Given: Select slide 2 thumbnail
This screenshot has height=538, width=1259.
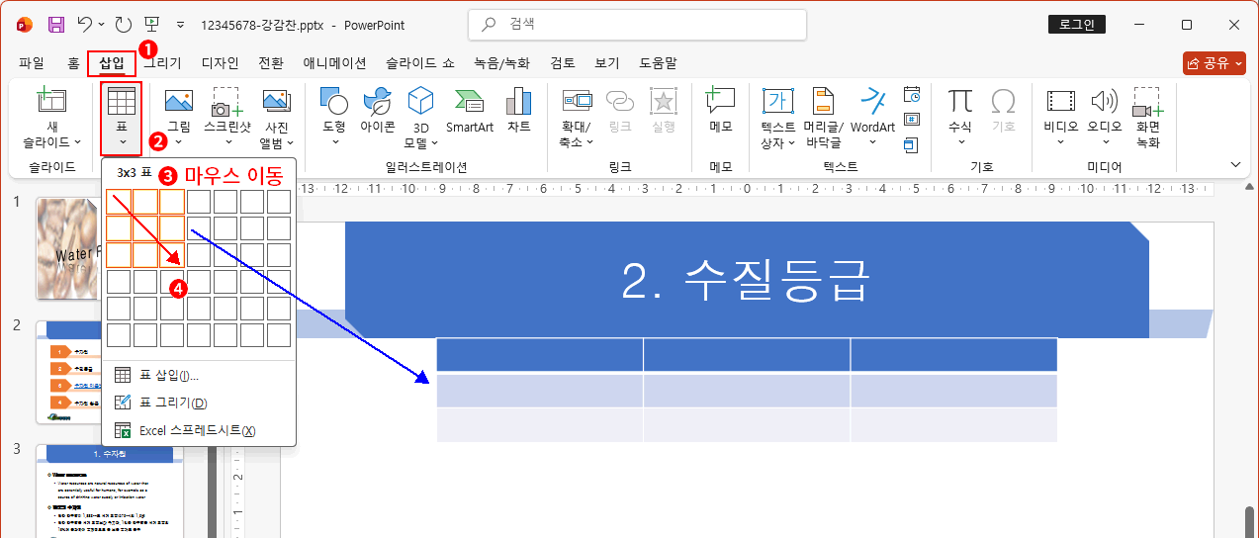Looking at the screenshot, I should [x=69, y=372].
